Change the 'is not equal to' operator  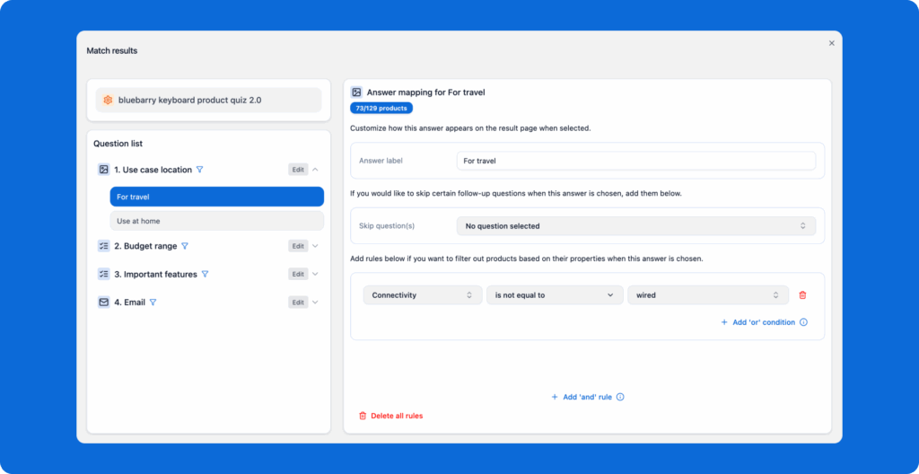pos(554,295)
